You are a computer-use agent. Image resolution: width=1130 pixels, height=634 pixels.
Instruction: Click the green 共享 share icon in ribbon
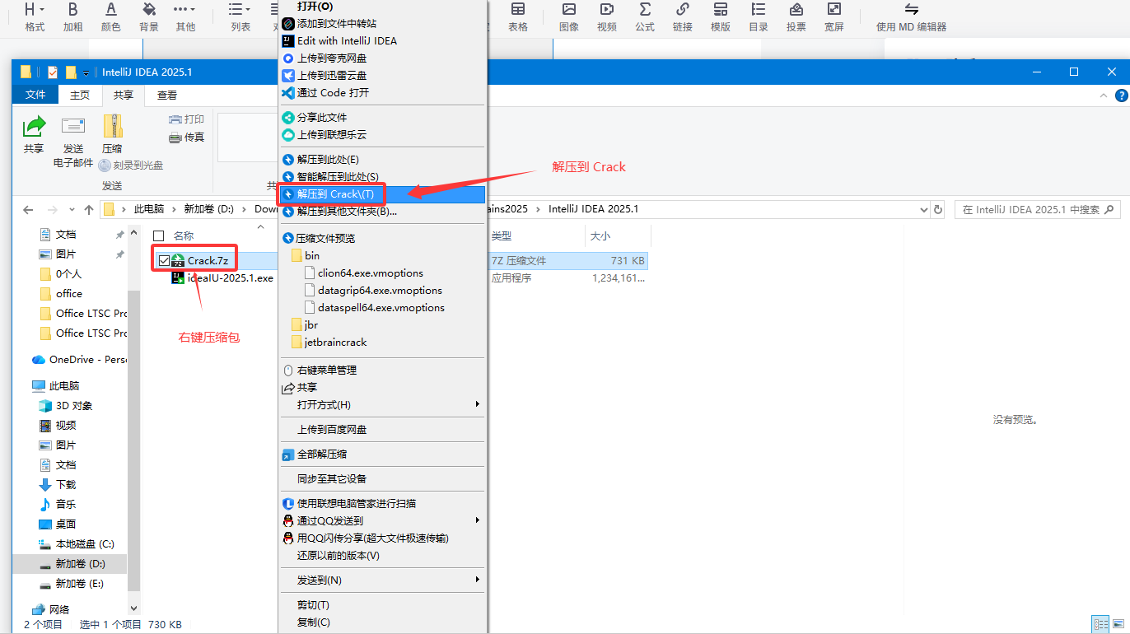click(x=34, y=126)
